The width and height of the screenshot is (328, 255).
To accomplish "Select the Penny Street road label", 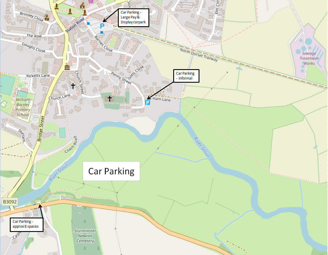I will pos(121,78).
